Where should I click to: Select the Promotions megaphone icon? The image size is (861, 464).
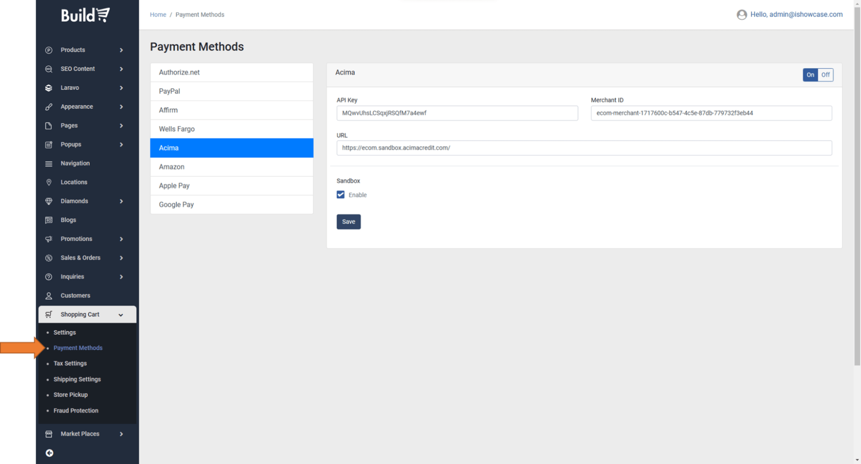coord(49,239)
